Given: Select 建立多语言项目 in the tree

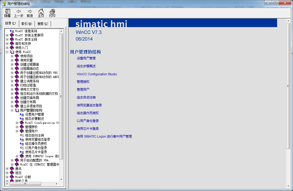Looking at the screenshot, I should pyautogui.click(x=31, y=106).
